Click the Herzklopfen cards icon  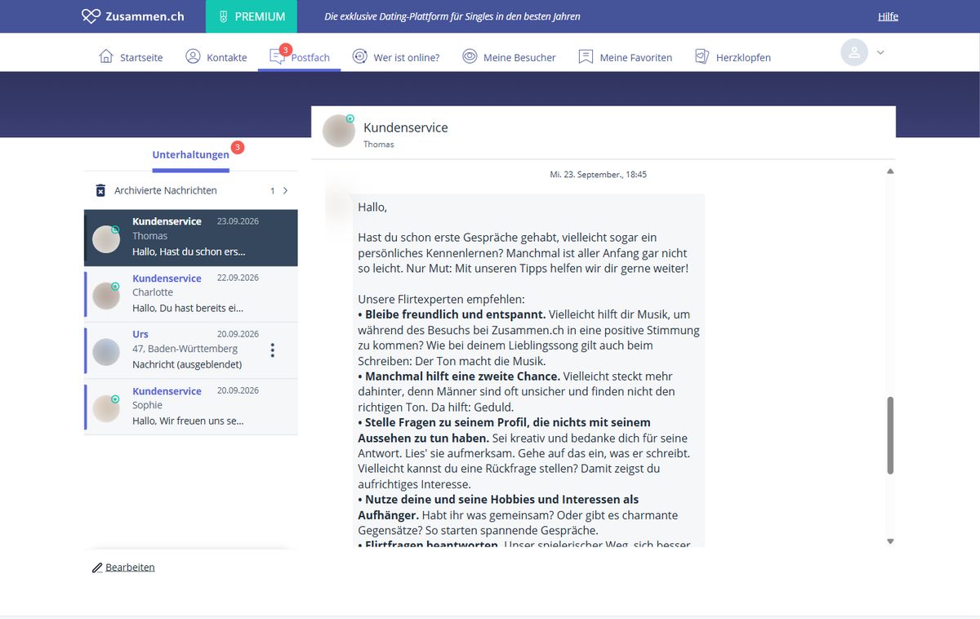702,56
